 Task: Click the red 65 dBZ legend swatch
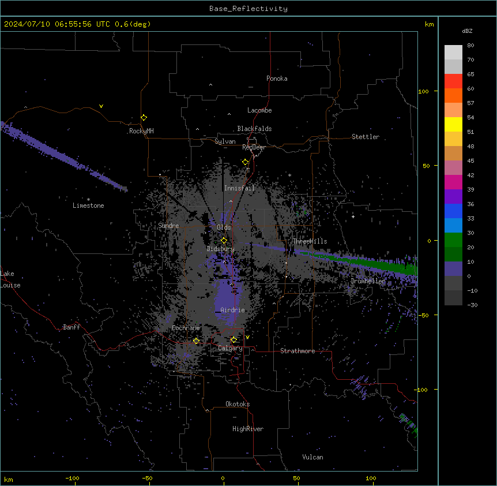coord(453,81)
